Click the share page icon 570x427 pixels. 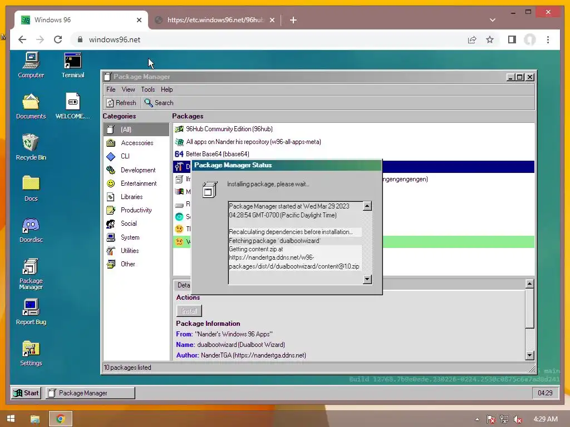click(x=472, y=39)
